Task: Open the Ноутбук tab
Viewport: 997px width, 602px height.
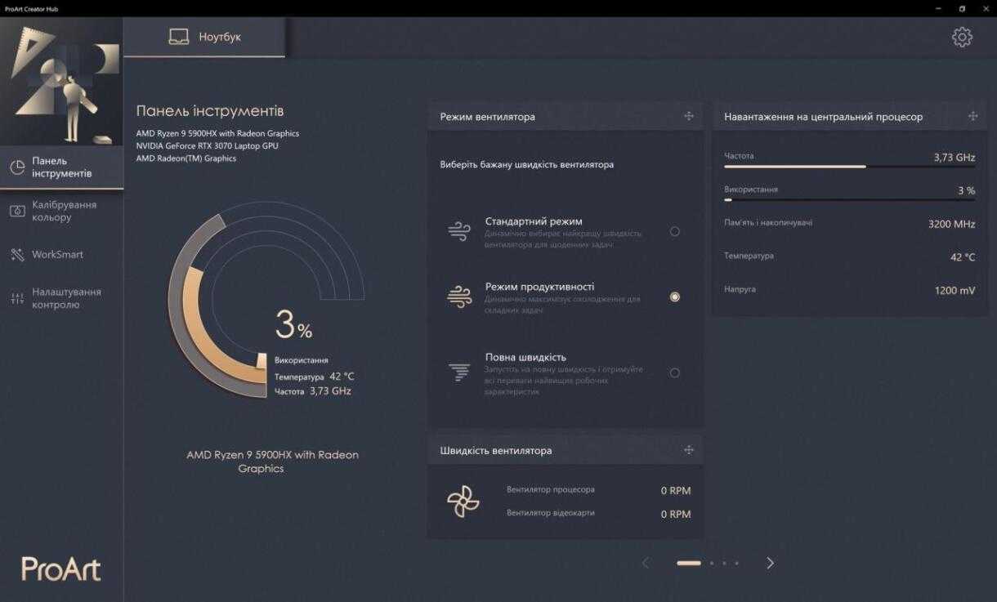Action: (204, 38)
